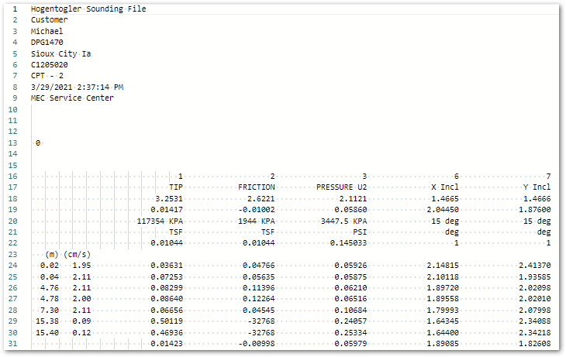Click the 'DPG1470' text
566x357 pixels.
47,43
